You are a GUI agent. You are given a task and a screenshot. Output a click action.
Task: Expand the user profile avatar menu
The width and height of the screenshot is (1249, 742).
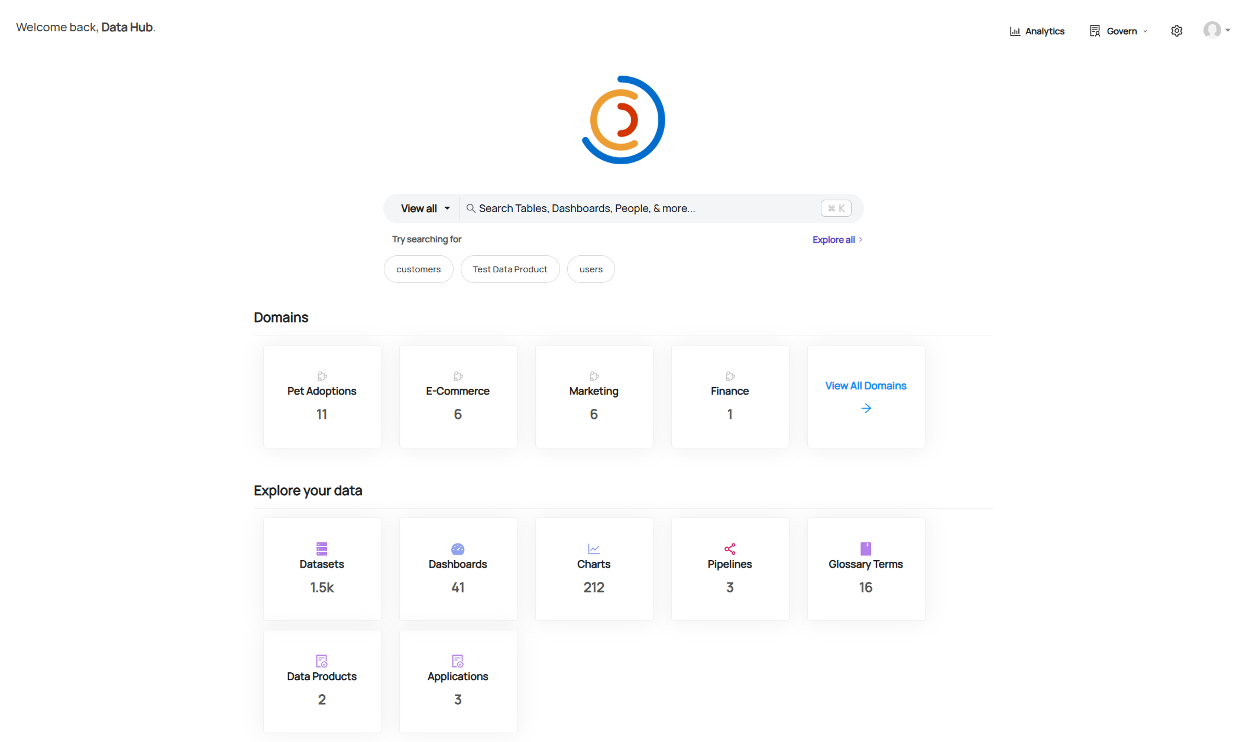[x=1216, y=30]
